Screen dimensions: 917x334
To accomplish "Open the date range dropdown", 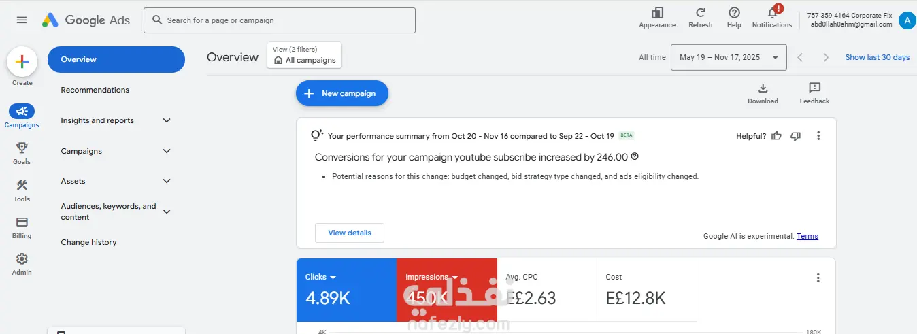I will tap(728, 58).
